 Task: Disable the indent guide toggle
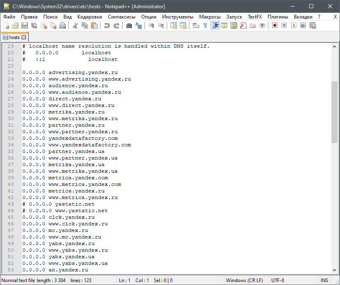(x=215, y=25)
